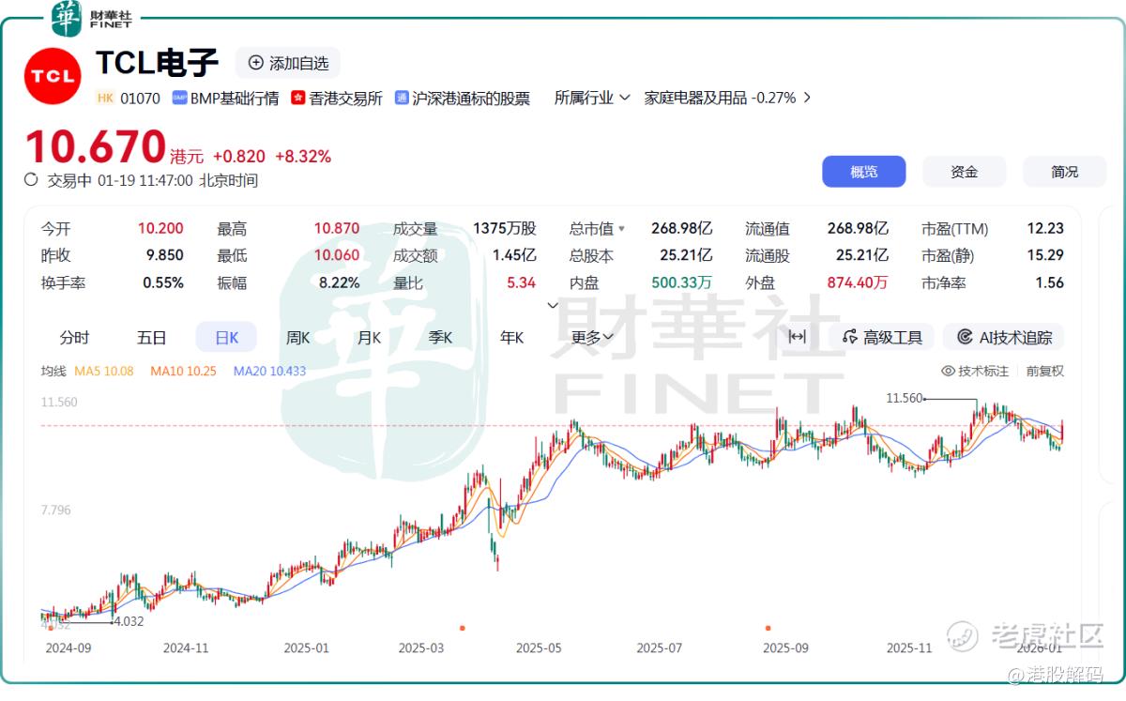The image size is (1126, 701).
Task: Switch chart to 五日 view
Action: [151, 338]
